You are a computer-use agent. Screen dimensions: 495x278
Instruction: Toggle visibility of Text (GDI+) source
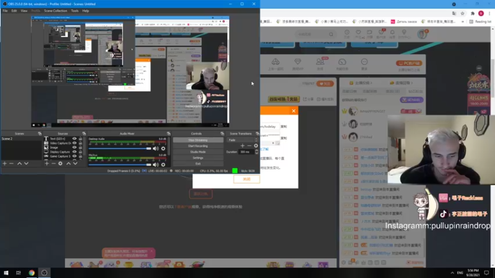pos(74,138)
